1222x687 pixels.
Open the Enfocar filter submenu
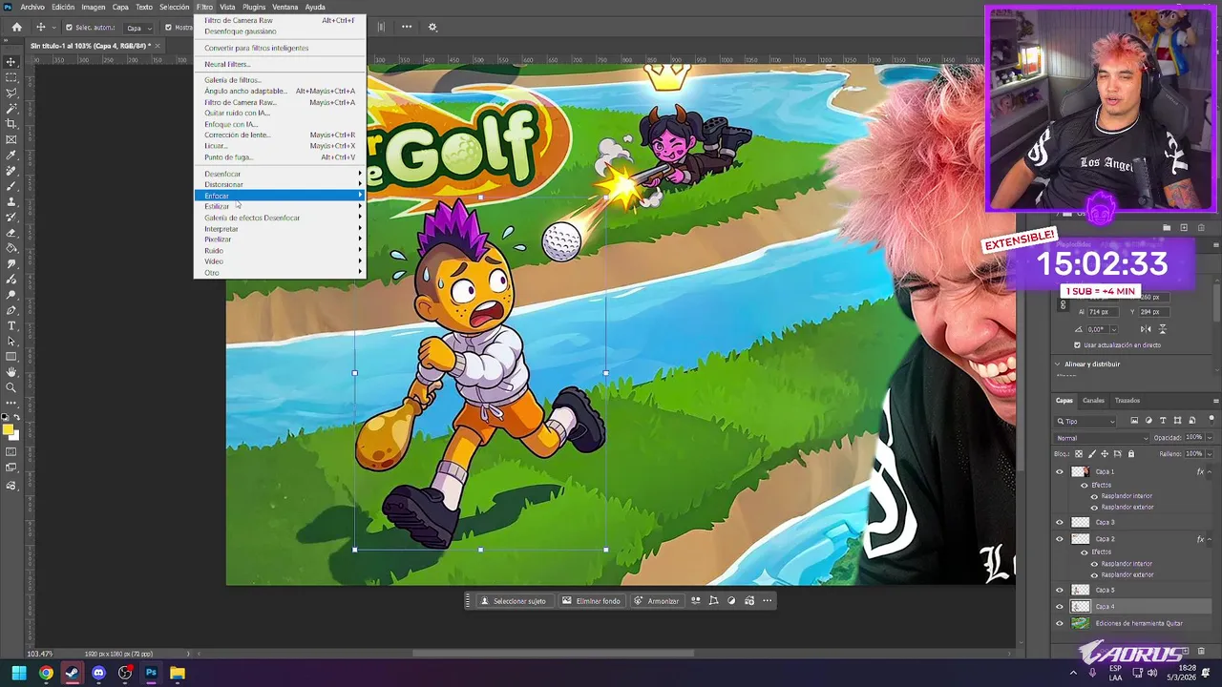(280, 196)
